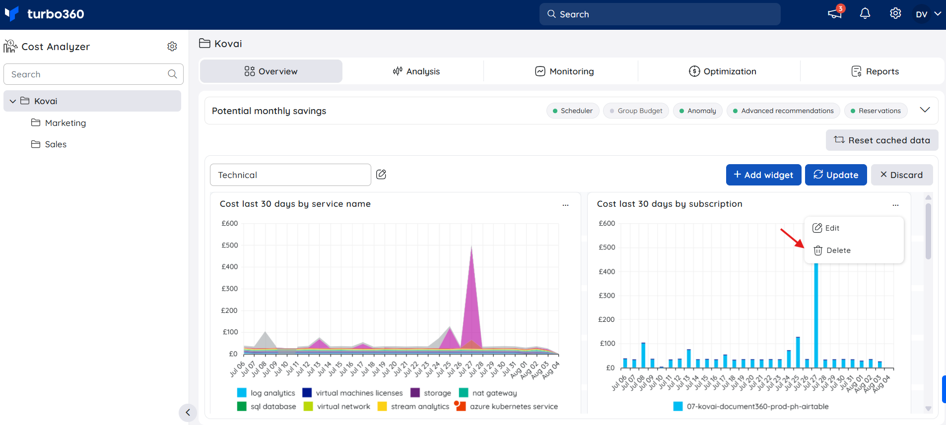This screenshot has height=425, width=946.
Task: Expand the Potential monthly savings panel
Action: point(925,110)
